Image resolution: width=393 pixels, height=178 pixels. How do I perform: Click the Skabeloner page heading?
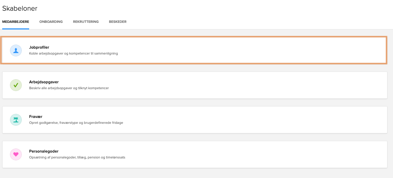pos(20,8)
